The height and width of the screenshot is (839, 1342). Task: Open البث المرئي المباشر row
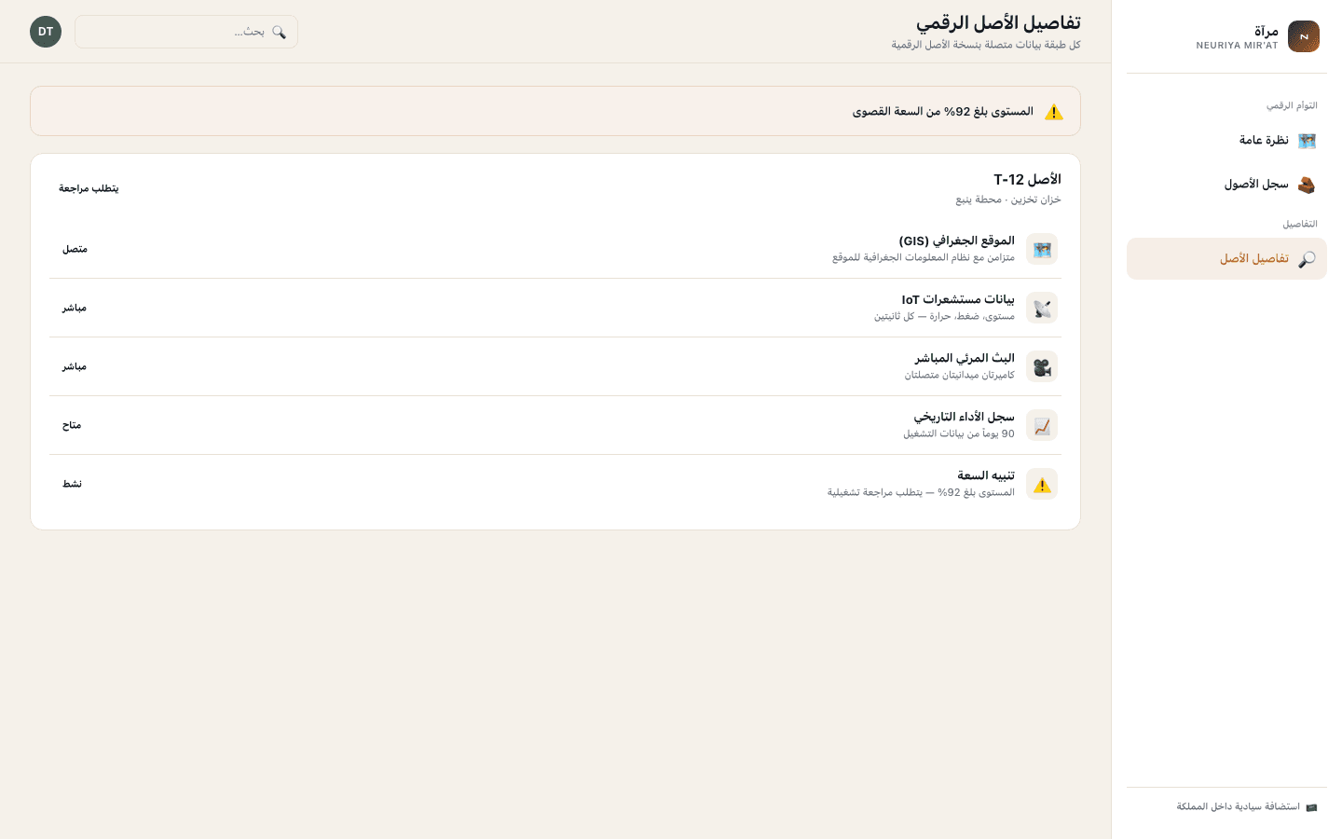(555, 366)
